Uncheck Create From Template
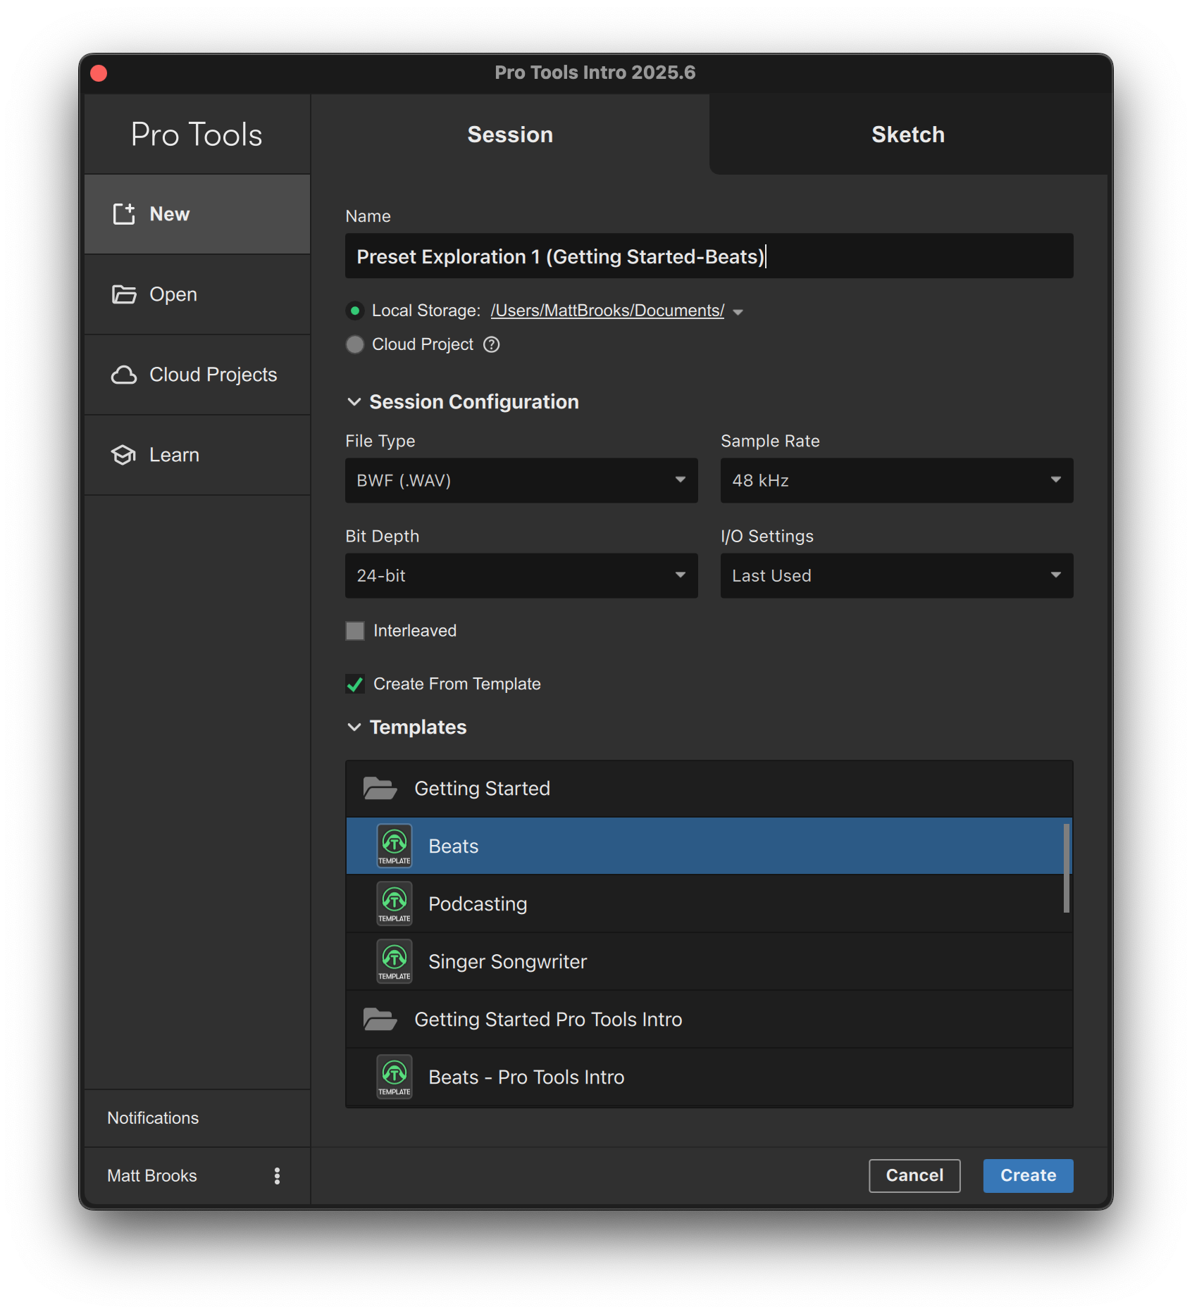 [x=354, y=684]
